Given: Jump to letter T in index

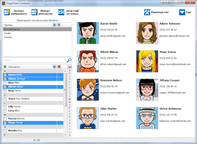Looking at the screenshot, I should 70,117.
